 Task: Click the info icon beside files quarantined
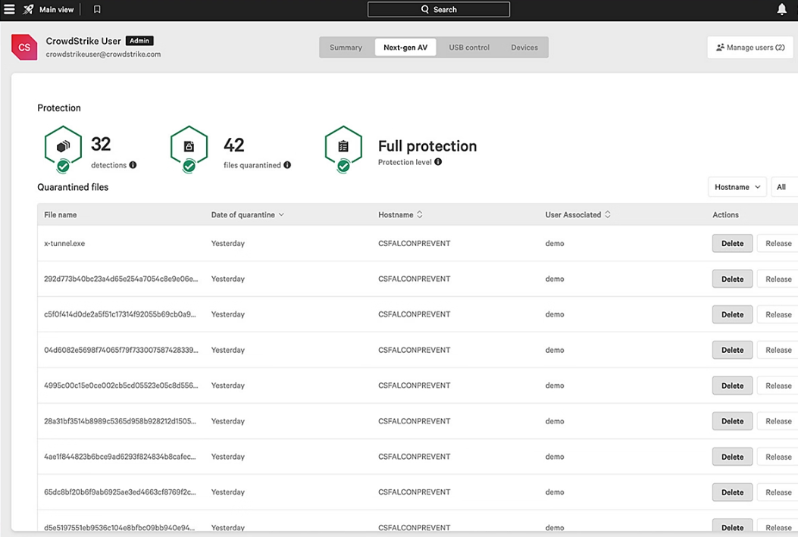click(287, 165)
